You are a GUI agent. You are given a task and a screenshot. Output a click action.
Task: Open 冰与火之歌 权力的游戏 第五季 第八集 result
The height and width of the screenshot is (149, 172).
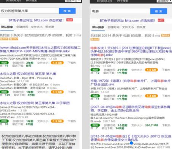point(28,74)
